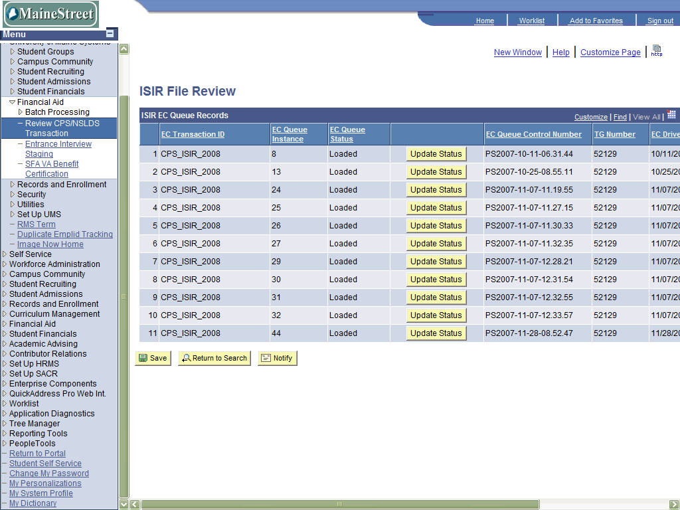
Task: Open page in New Window
Action: coord(518,52)
